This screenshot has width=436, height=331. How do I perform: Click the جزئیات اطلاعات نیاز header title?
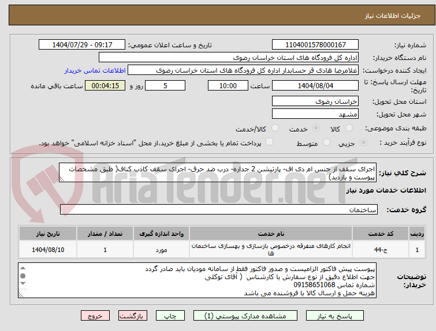click(393, 16)
